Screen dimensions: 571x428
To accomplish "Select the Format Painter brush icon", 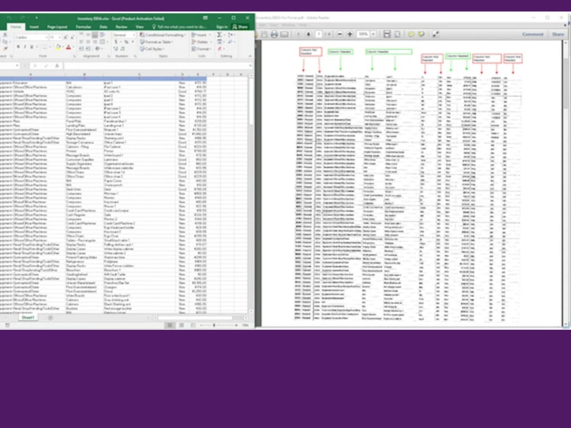I will [x=5, y=49].
